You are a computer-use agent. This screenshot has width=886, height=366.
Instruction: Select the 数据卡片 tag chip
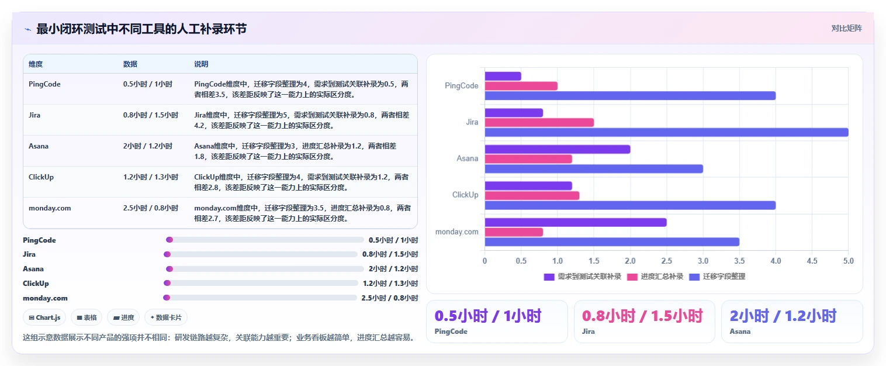click(x=167, y=317)
